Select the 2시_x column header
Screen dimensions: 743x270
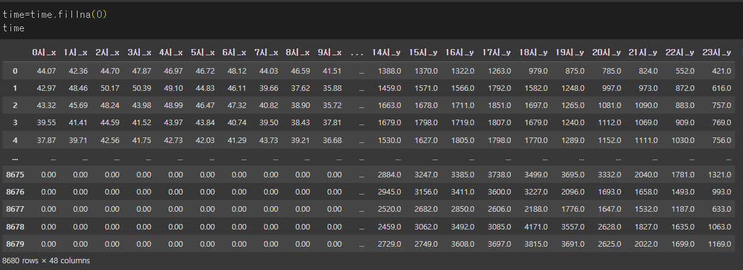point(107,53)
